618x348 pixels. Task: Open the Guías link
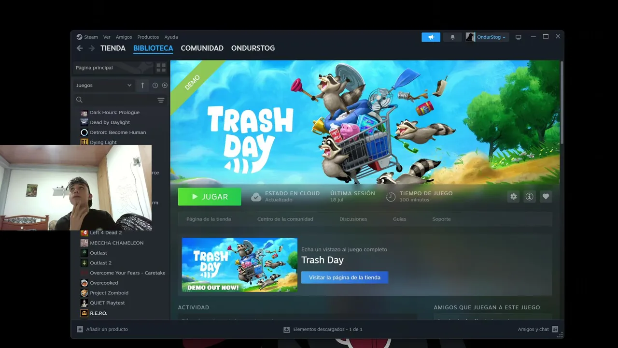click(x=399, y=219)
